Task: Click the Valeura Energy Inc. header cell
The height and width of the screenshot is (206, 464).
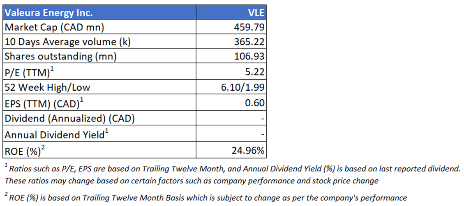Action: click(48, 12)
